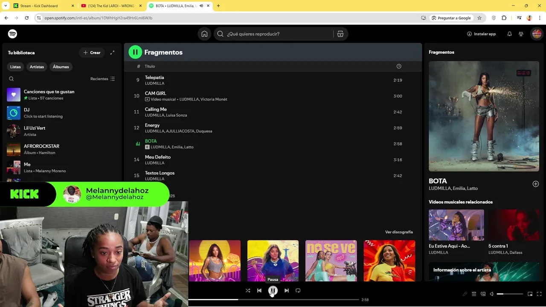Open Información sobre el artista card
Image resolution: width=546 pixels, height=307 pixels.
coord(484,272)
